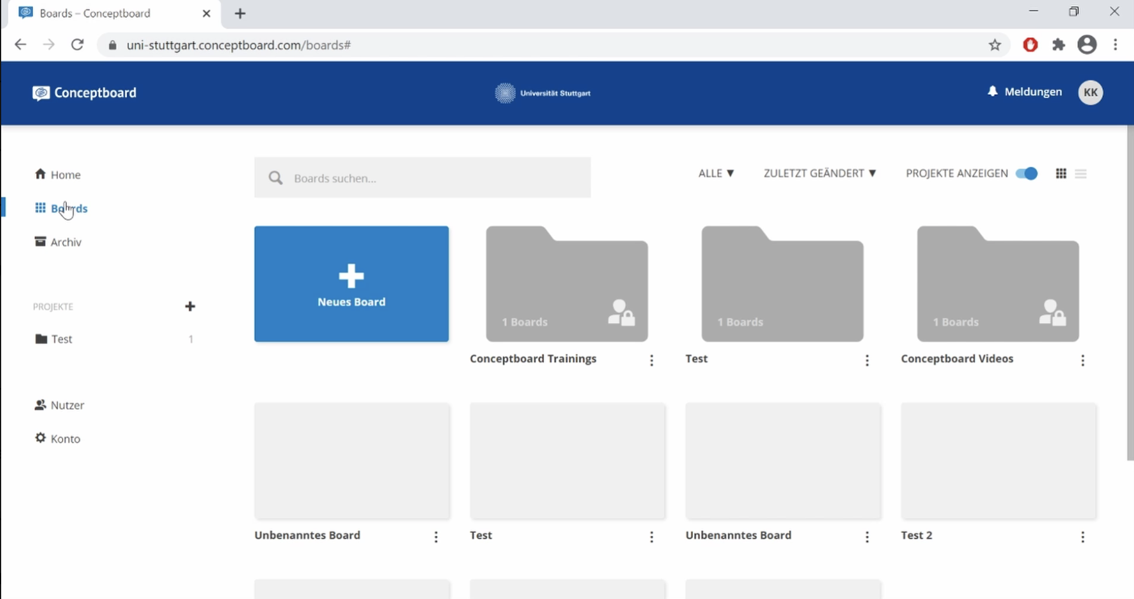The height and width of the screenshot is (599, 1134).
Task: Bookmark this page with the star icon
Action: point(995,45)
